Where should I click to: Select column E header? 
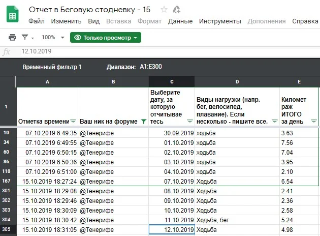299,82
